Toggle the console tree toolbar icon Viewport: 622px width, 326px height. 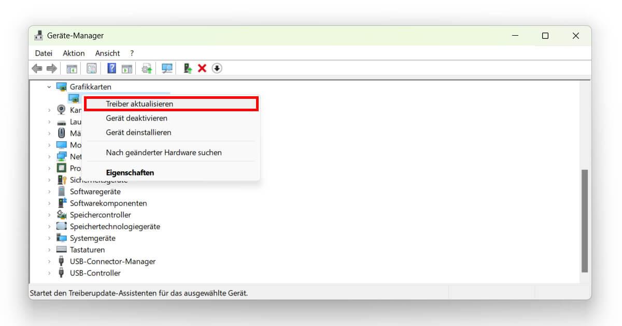[x=71, y=68]
